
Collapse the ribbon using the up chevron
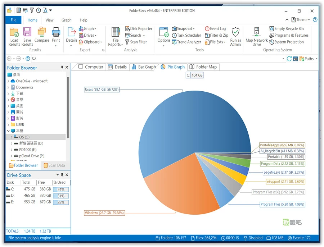287,20
